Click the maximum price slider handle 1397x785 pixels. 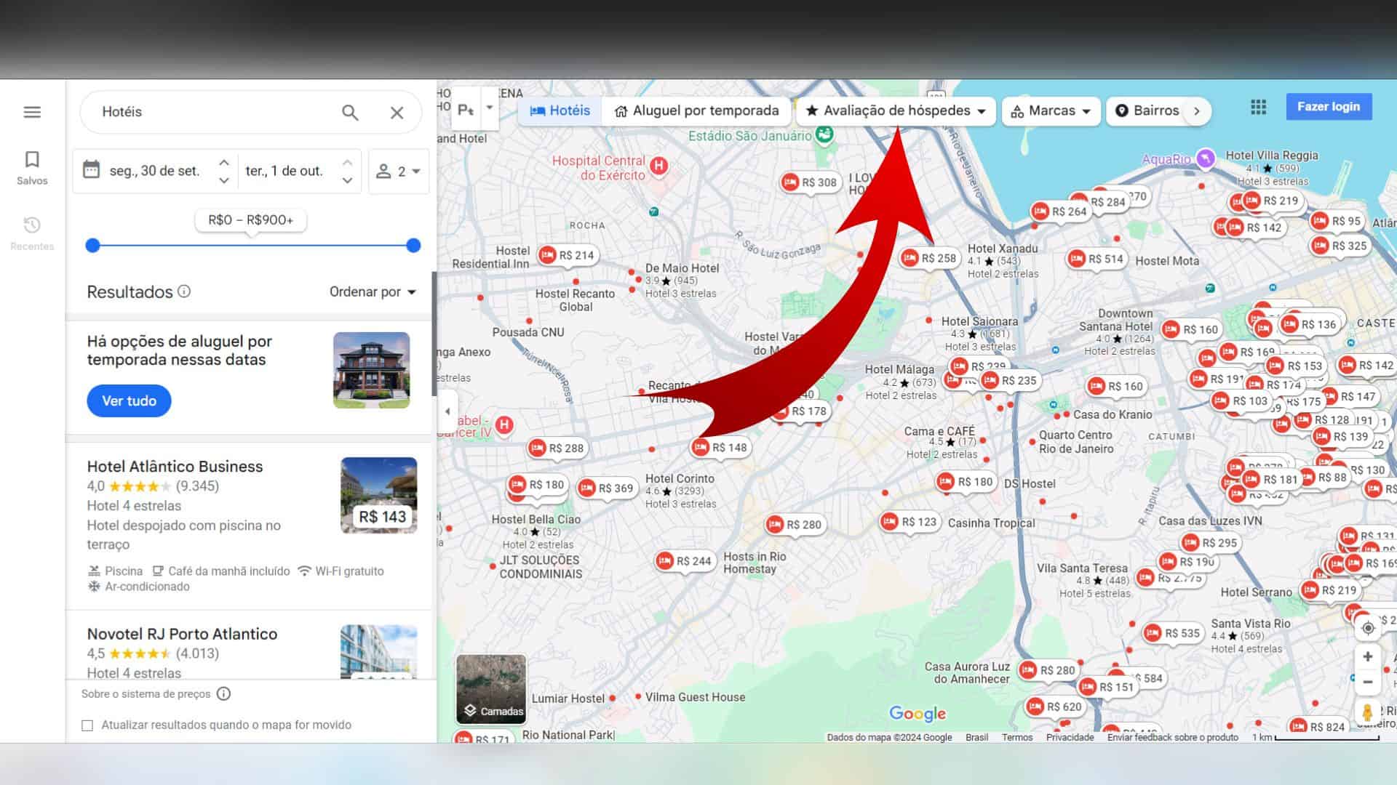[413, 246]
